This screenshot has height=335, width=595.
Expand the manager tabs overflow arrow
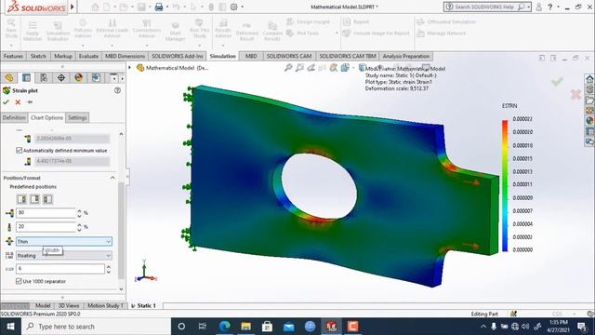122,78
